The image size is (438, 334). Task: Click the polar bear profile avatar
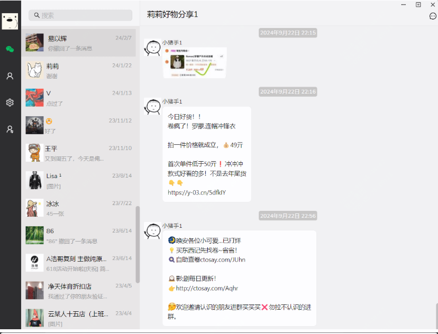point(10,21)
